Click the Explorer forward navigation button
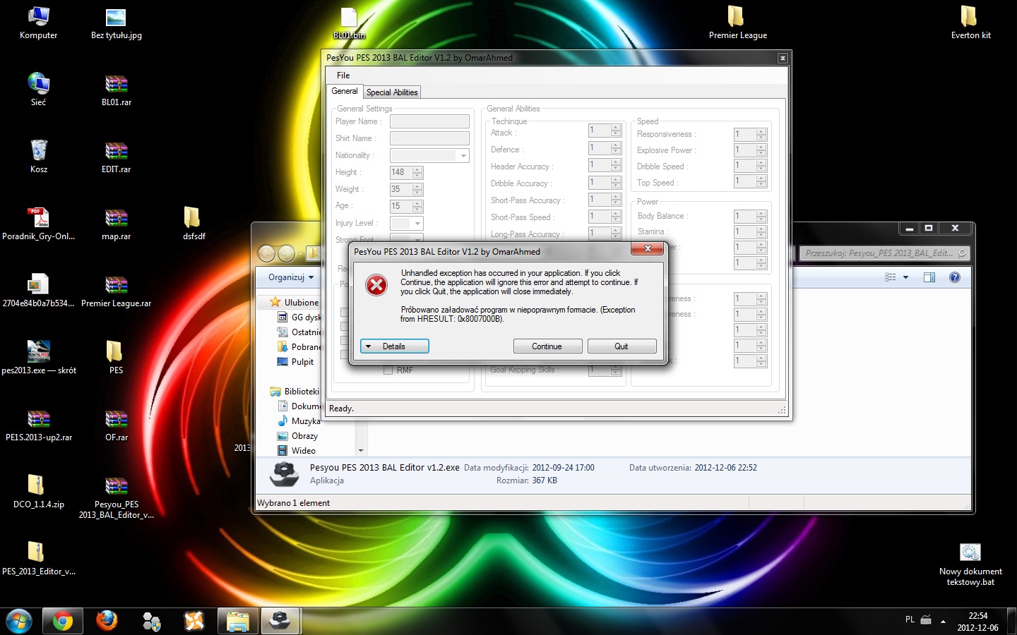The width and height of the screenshot is (1017, 635). point(286,253)
